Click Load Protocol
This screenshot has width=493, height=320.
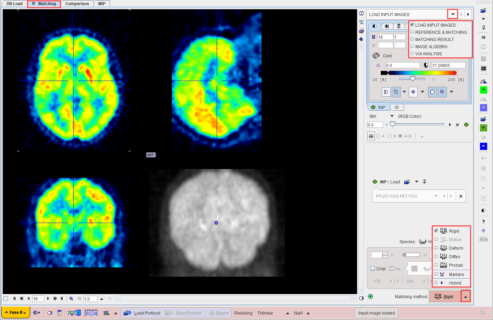tap(142, 313)
